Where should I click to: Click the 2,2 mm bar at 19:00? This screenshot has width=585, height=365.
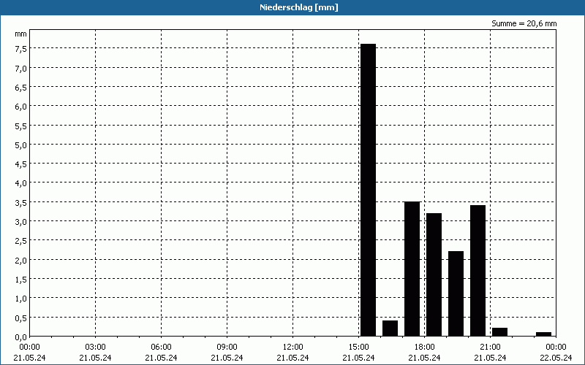tap(456, 293)
